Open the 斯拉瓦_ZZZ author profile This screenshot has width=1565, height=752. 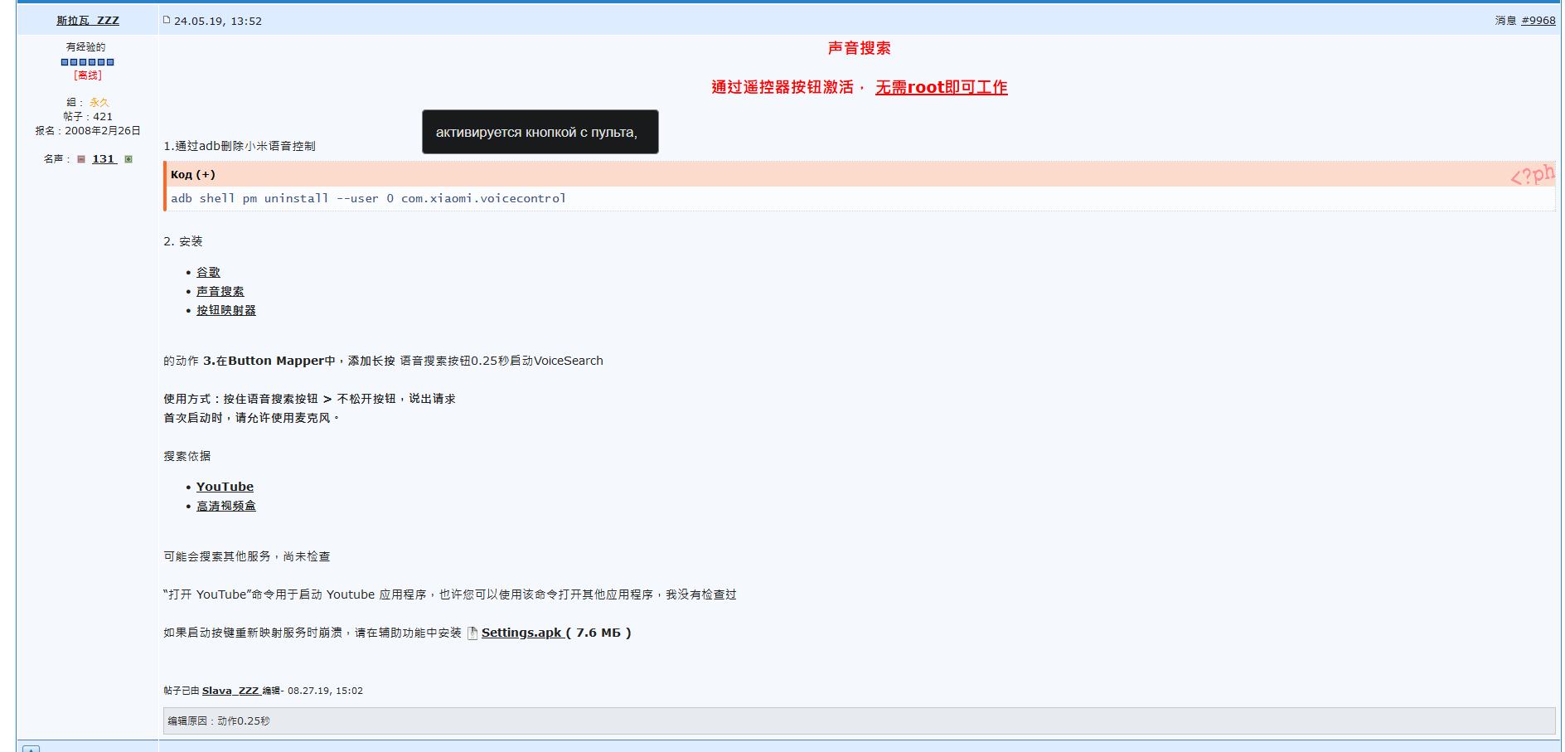click(87, 21)
